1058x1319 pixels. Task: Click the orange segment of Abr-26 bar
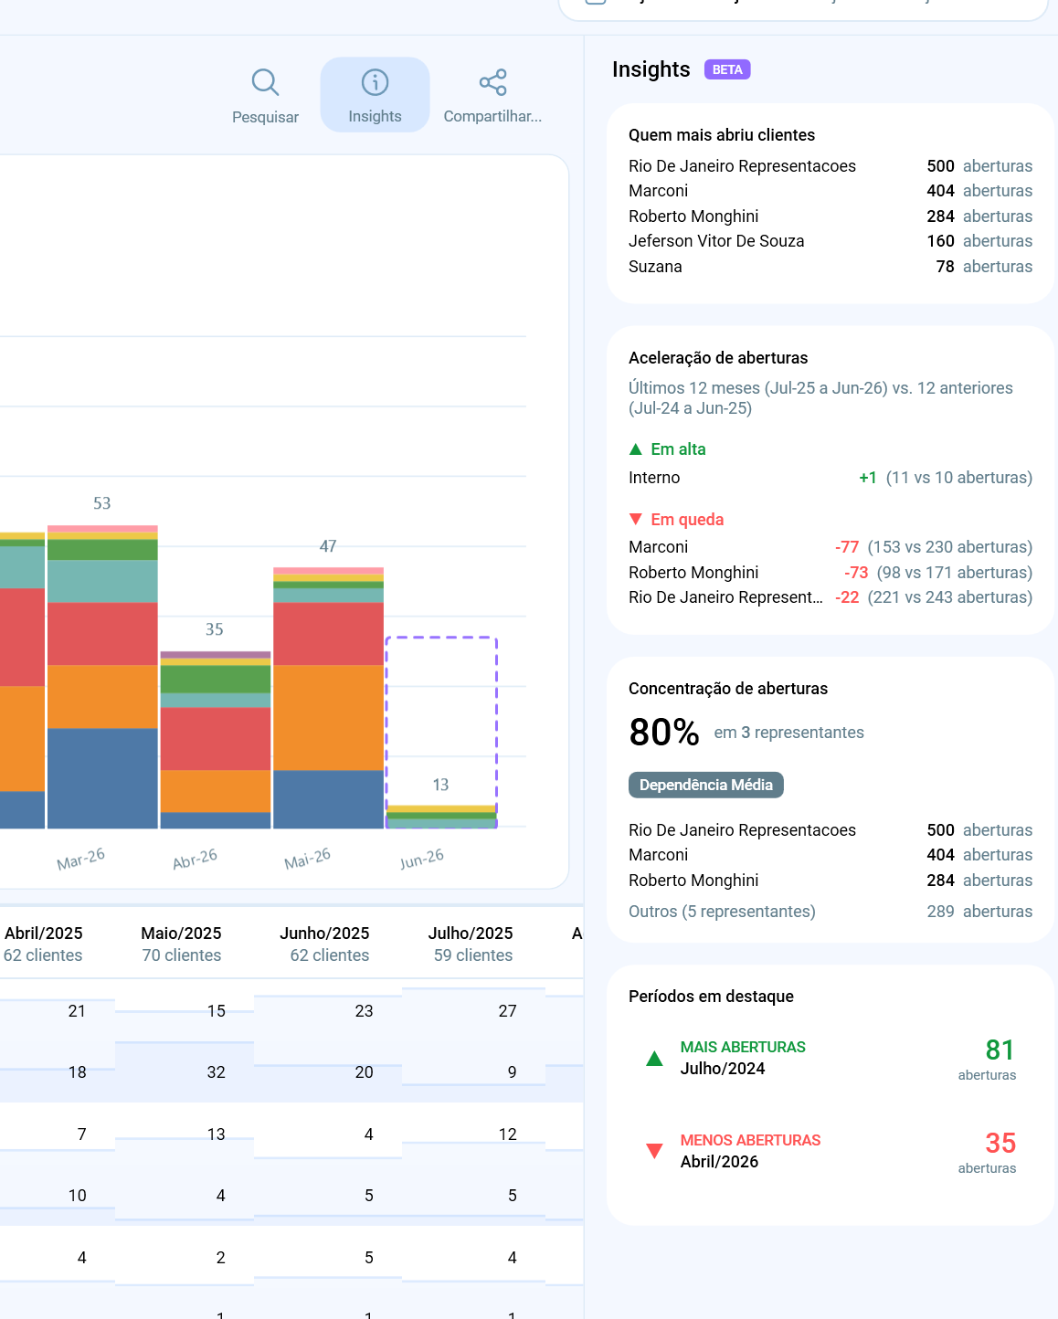216,791
